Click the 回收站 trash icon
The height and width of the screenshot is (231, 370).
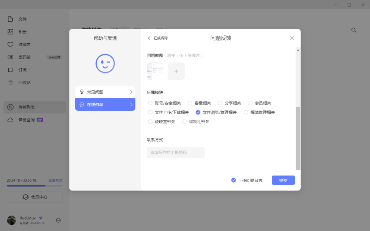click(x=10, y=83)
